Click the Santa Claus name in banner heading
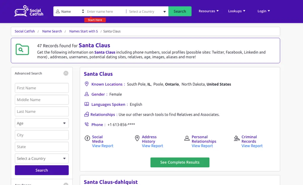 point(94,45)
